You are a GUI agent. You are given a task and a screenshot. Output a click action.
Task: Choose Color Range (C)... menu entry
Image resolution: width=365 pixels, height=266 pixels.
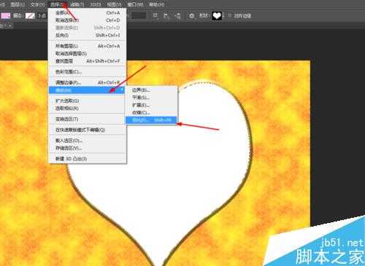point(88,72)
